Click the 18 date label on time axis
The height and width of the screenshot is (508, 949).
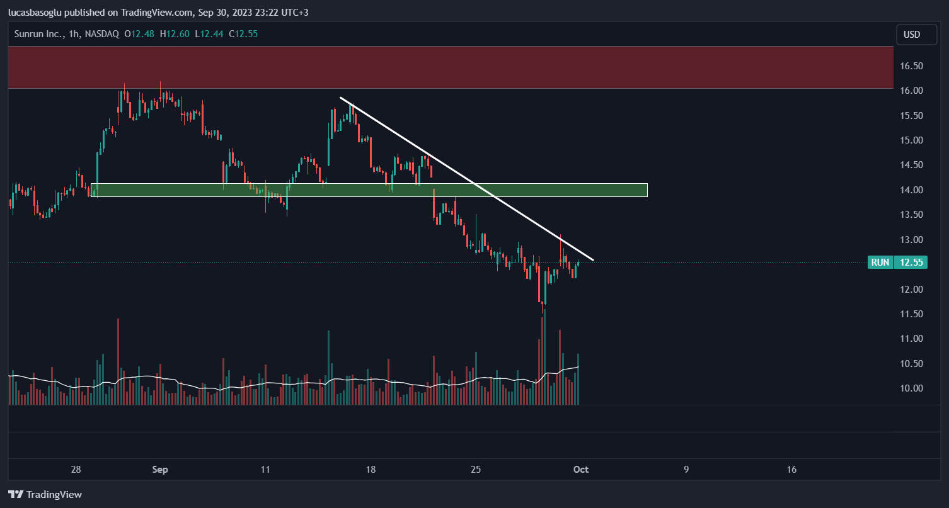(371, 470)
